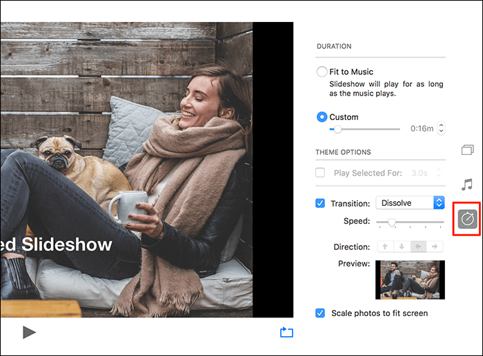This screenshot has width=483, height=356.
Task: Toggle the slideshow loop icon
Action: pos(286,333)
